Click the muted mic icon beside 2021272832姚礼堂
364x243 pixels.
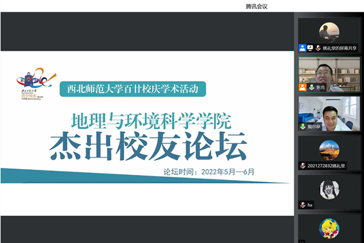pos(303,166)
